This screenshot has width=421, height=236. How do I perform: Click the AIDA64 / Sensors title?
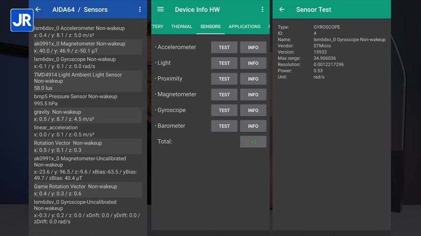click(80, 10)
